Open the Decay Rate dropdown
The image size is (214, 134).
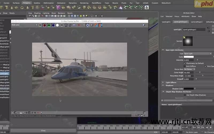pyautogui.click(x=189, y=69)
